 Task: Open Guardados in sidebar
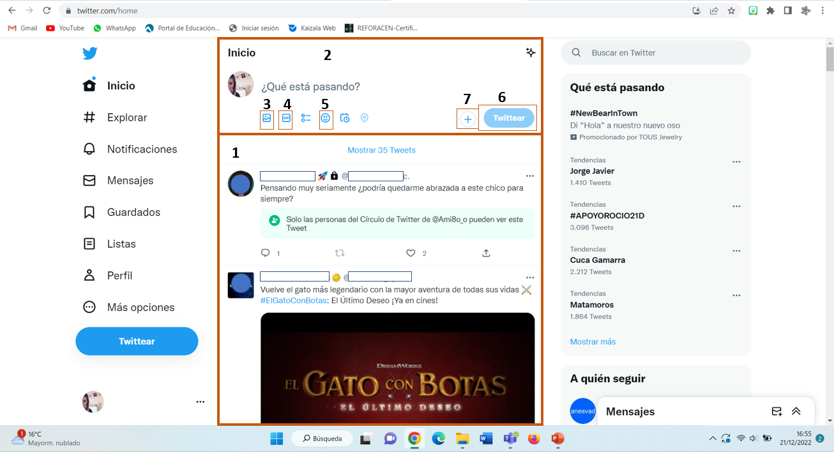tap(122, 212)
